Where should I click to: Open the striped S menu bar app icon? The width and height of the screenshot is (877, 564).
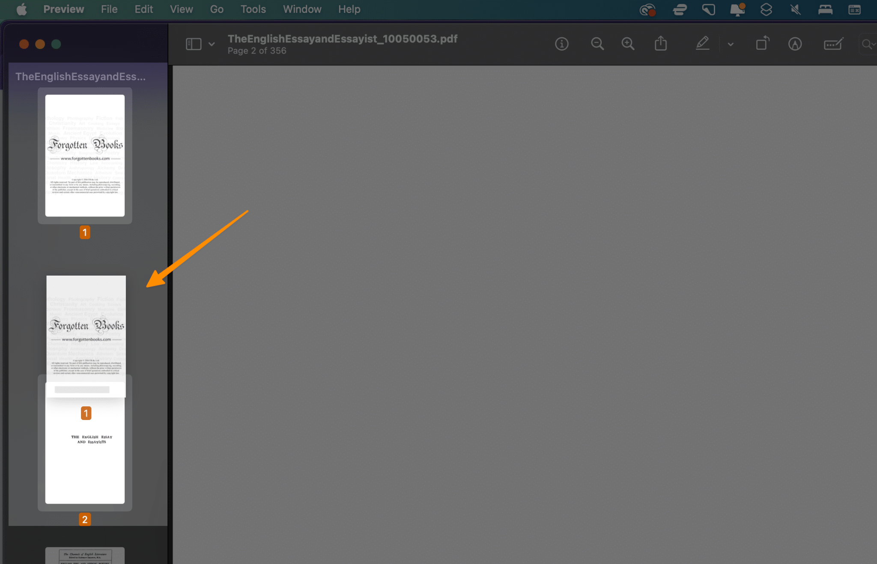click(680, 9)
